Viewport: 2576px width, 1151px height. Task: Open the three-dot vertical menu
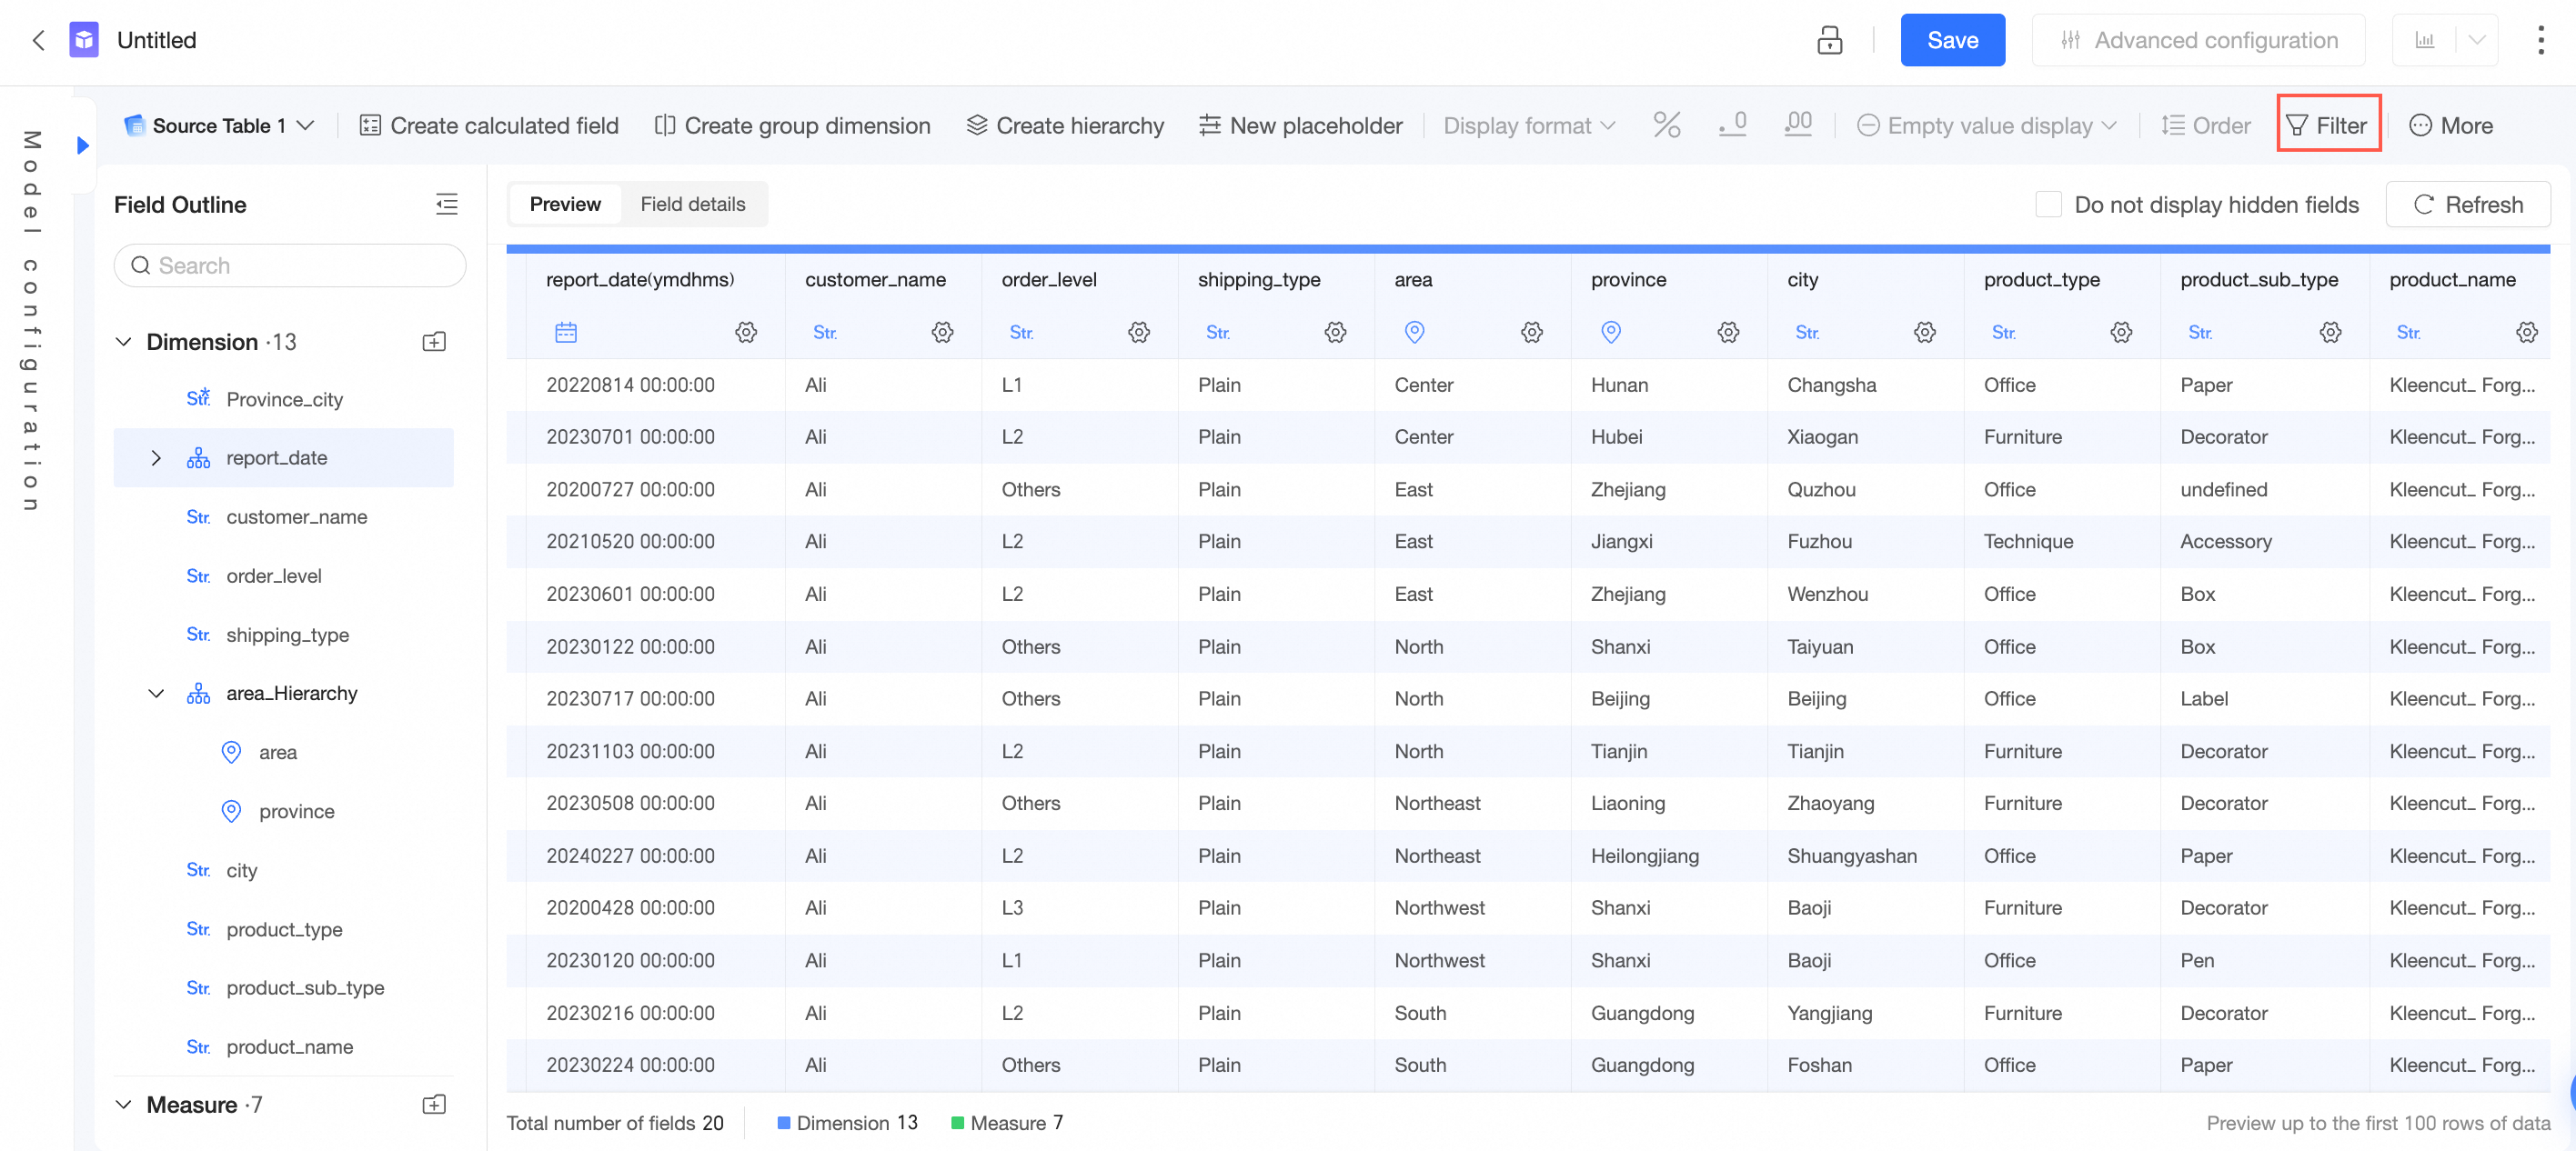[x=2540, y=40]
